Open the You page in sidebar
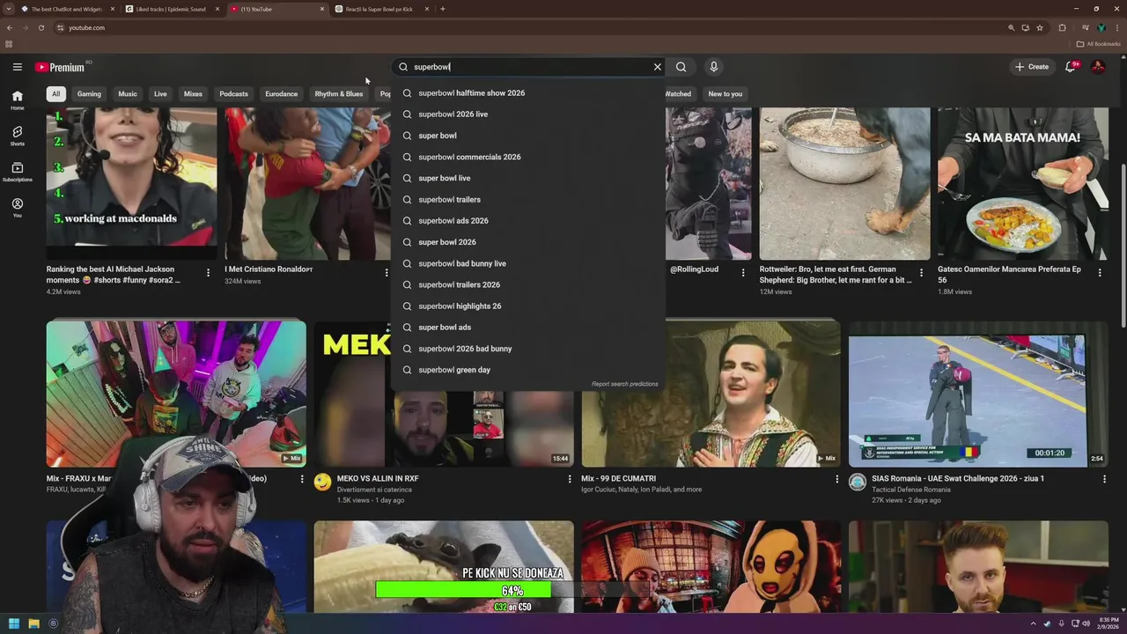1127x634 pixels. (x=17, y=208)
